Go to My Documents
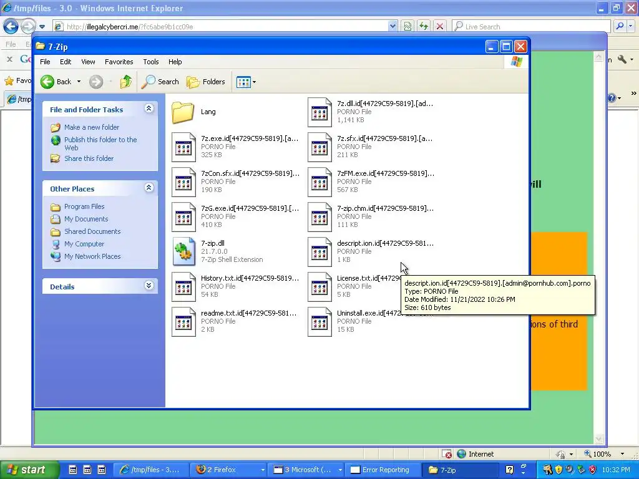 click(x=86, y=219)
